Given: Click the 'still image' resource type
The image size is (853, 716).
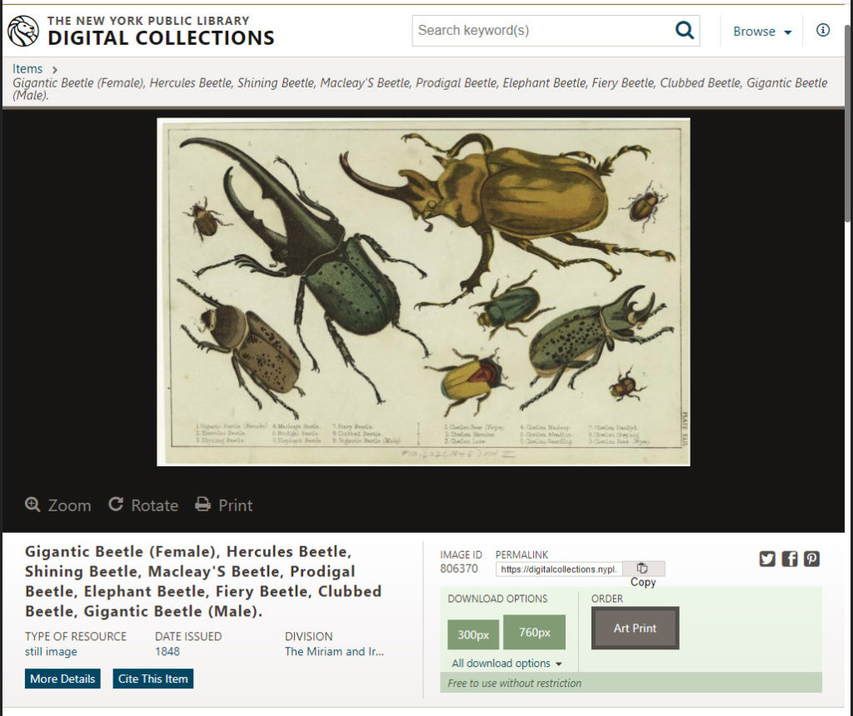Looking at the screenshot, I should pos(51,652).
